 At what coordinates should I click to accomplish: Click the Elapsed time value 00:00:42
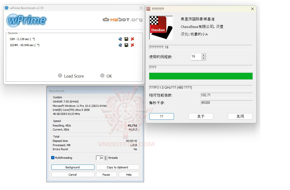click(131, 141)
